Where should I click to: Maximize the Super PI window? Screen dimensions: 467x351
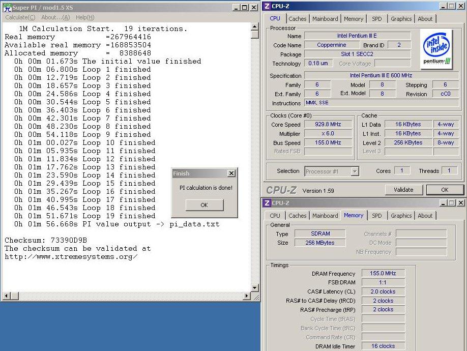(x=245, y=8)
